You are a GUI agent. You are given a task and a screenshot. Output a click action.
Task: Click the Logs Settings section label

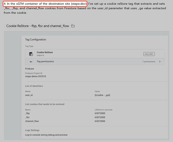[32, 130]
